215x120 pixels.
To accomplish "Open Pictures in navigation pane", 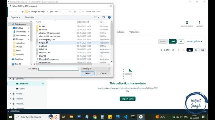I will pyautogui.click(x=19, y=39).
